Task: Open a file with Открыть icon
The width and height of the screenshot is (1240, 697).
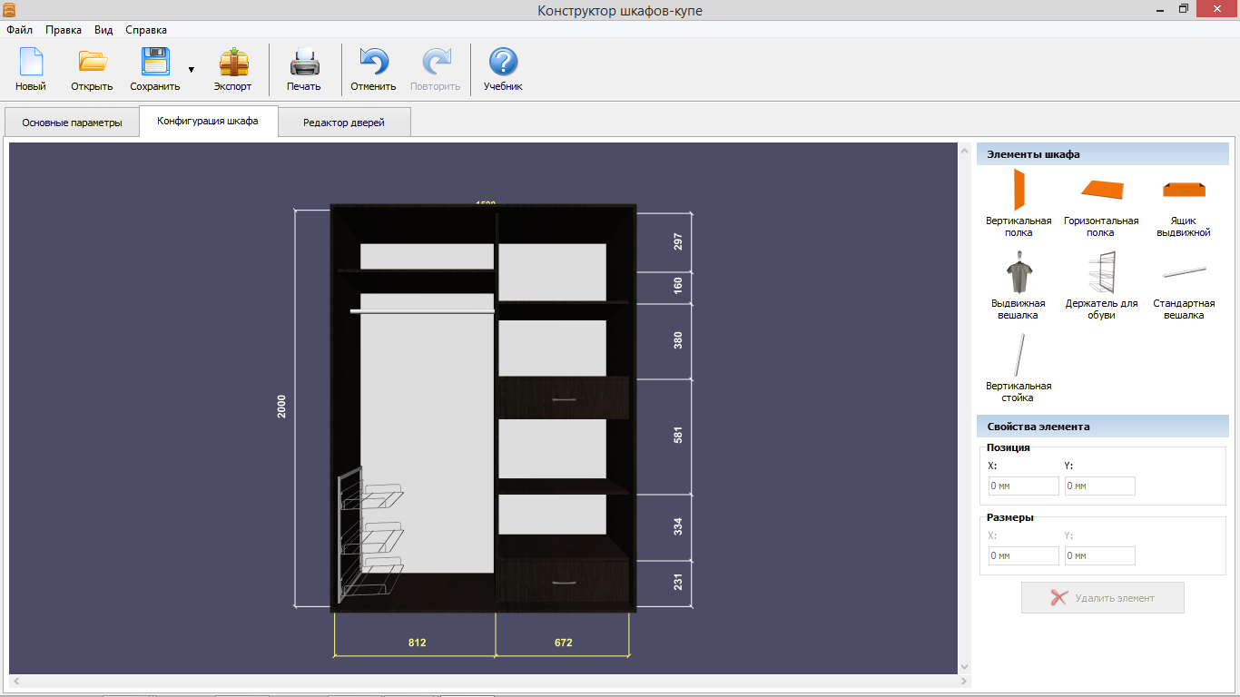Action: [x=92, y=62]
